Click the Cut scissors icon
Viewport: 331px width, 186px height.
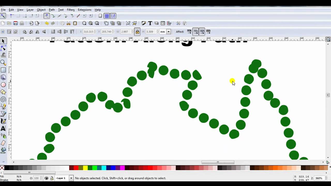point(69,23)
